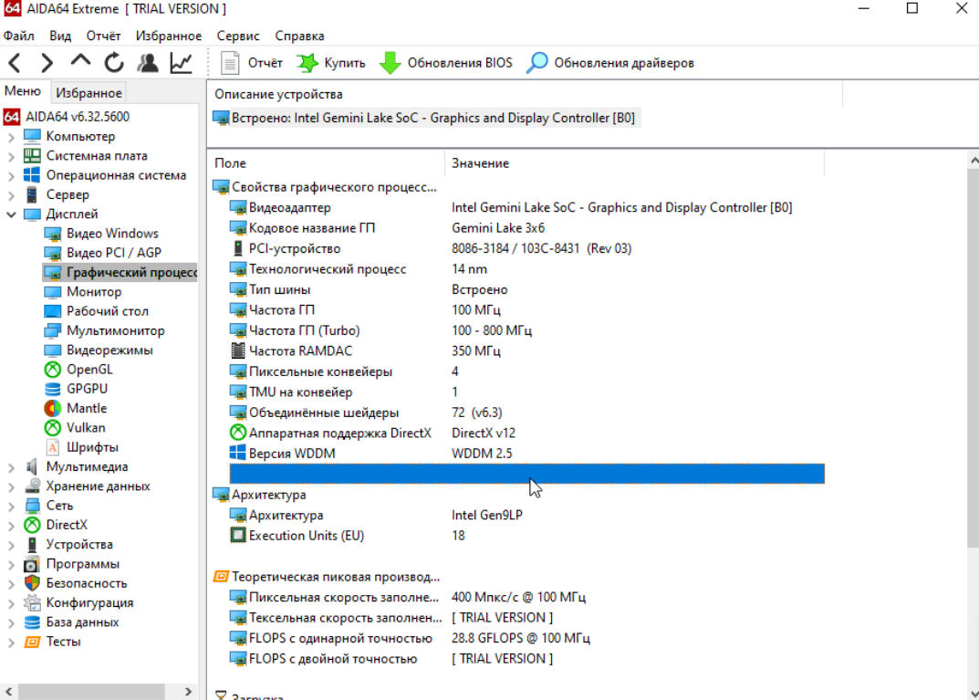Viewport: 979px width, 700px height.
Task: Click the tree's horizontal scrollbar left arrow
Action: (9, 691)
